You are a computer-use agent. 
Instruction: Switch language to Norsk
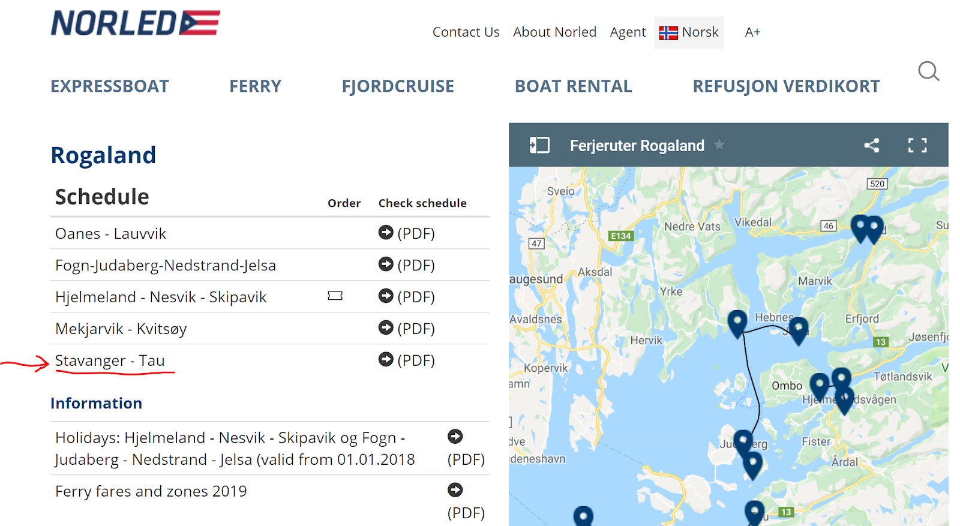point(689,32)
